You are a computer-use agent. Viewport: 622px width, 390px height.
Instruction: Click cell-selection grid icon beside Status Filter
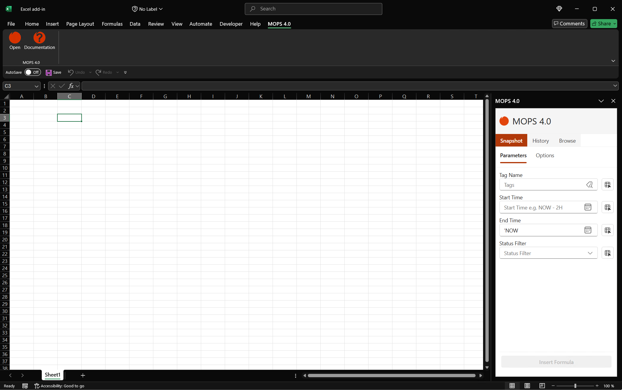tap(608, 253)
